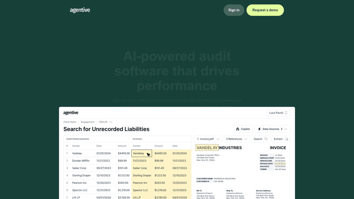Click the Search magnifier icon

[266, 139]
